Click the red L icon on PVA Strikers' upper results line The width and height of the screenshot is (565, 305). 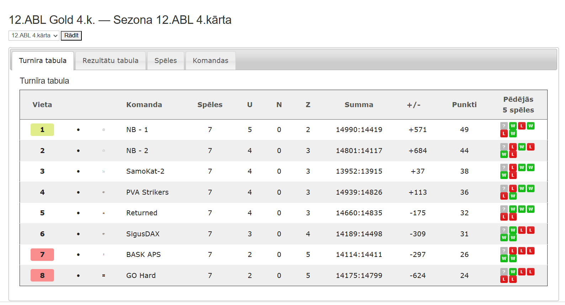(x=513, y=189)
